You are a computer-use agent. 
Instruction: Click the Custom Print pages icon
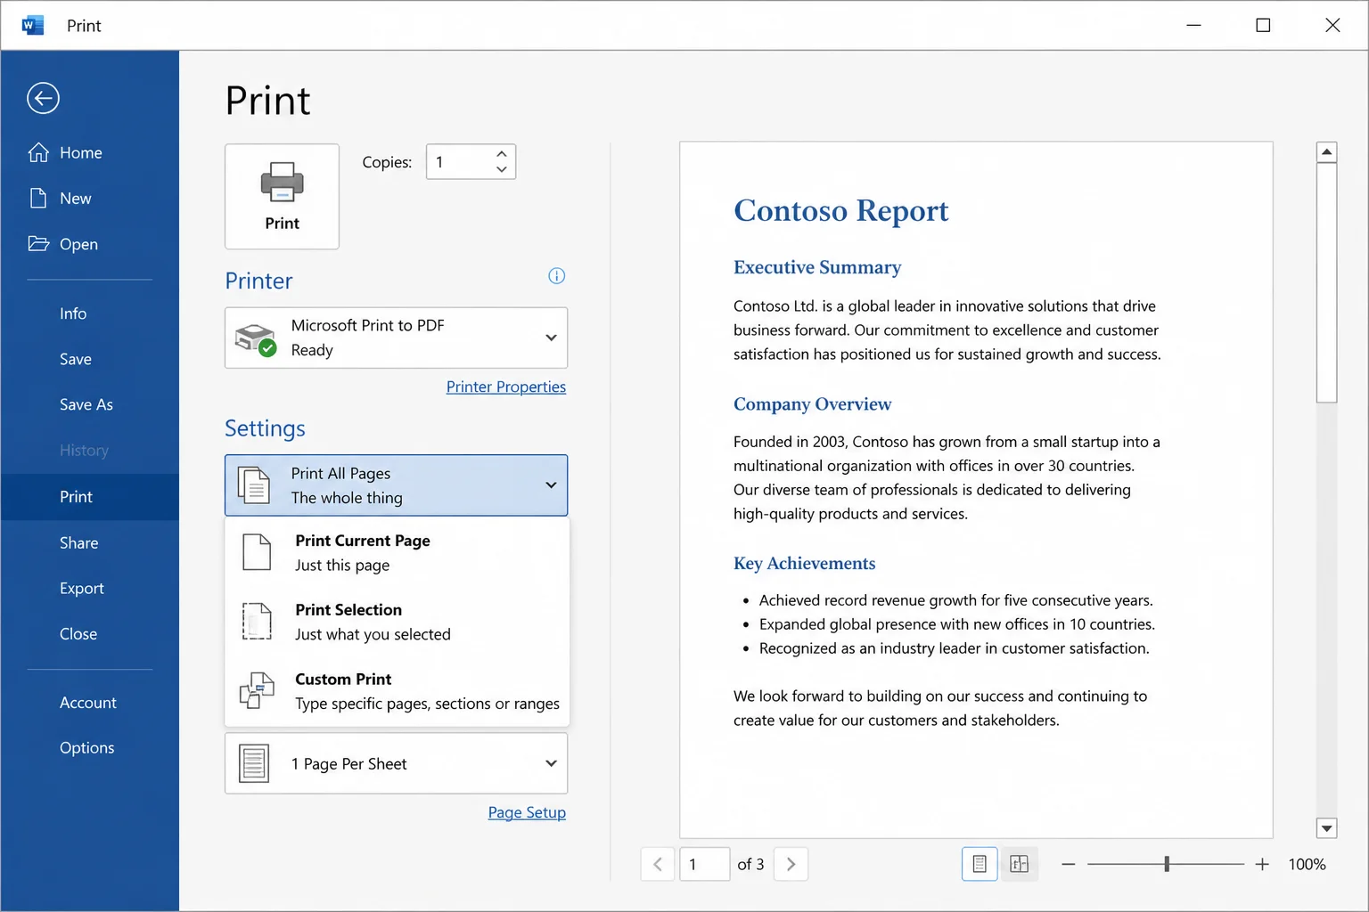(257, 690)
